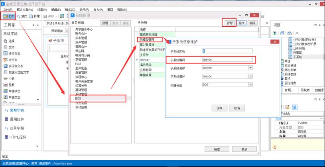Open the 视图(V) menu
This screenshot has width=325, height=167.
click(x=41, y=9)
